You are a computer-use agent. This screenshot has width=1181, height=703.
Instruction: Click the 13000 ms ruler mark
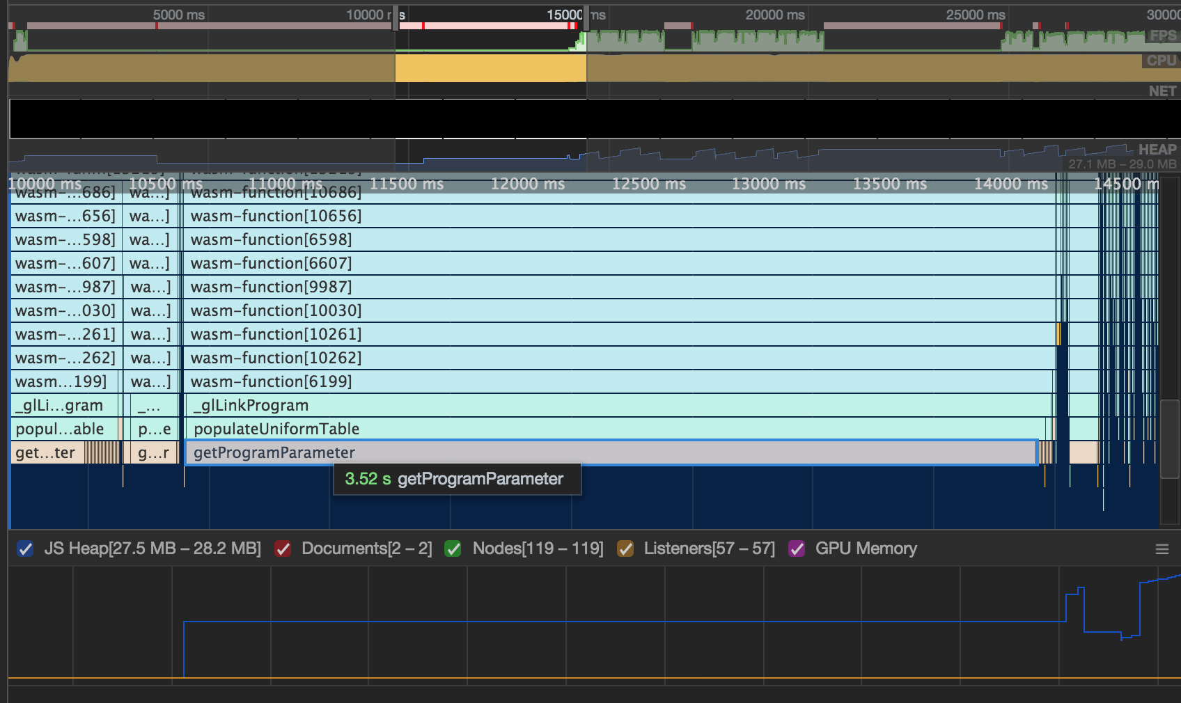tap(769, 184)
